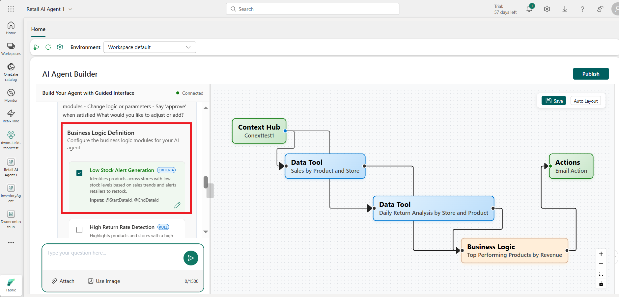
Task: Click the download icon in top bar
Action: pos(565,9)
